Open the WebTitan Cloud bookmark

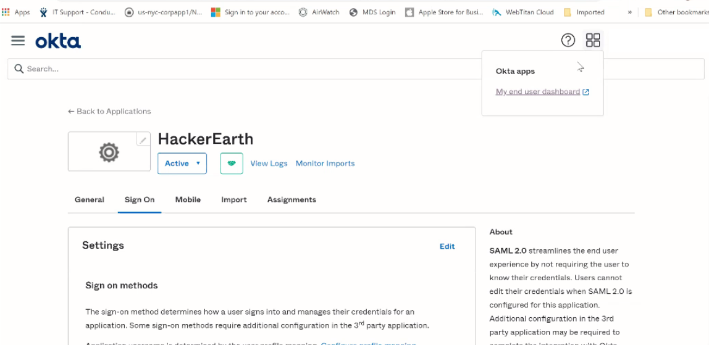[x=522, y=12]
